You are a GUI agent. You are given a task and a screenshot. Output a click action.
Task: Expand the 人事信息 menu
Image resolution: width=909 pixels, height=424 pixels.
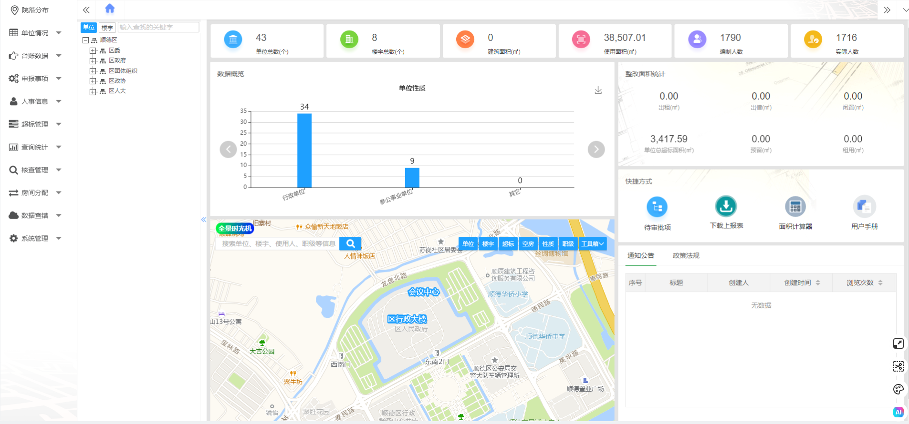[x=35, y=101]
